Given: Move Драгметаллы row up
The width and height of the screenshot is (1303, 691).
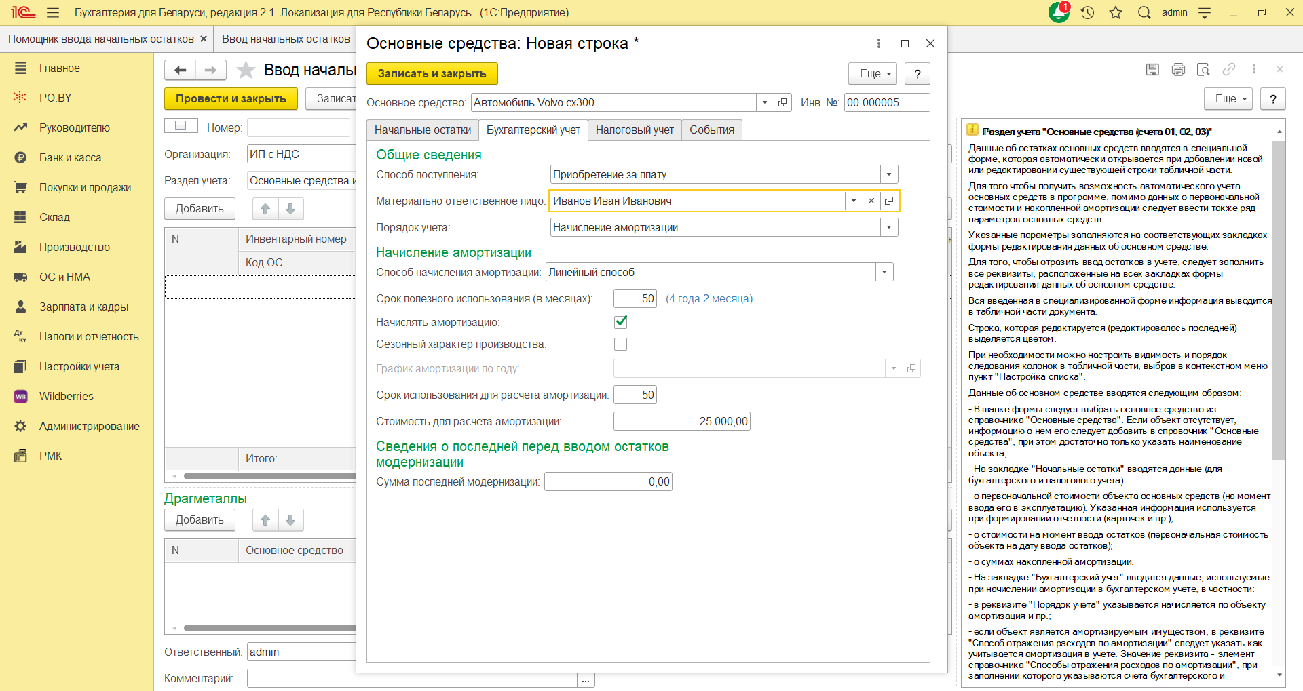Looking at the screenshot, I should [265, 520].
